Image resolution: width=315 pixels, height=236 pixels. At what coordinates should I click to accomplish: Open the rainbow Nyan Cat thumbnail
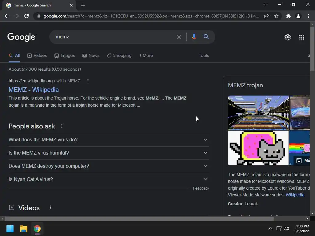pyautogui.click(x=299, y=148)
